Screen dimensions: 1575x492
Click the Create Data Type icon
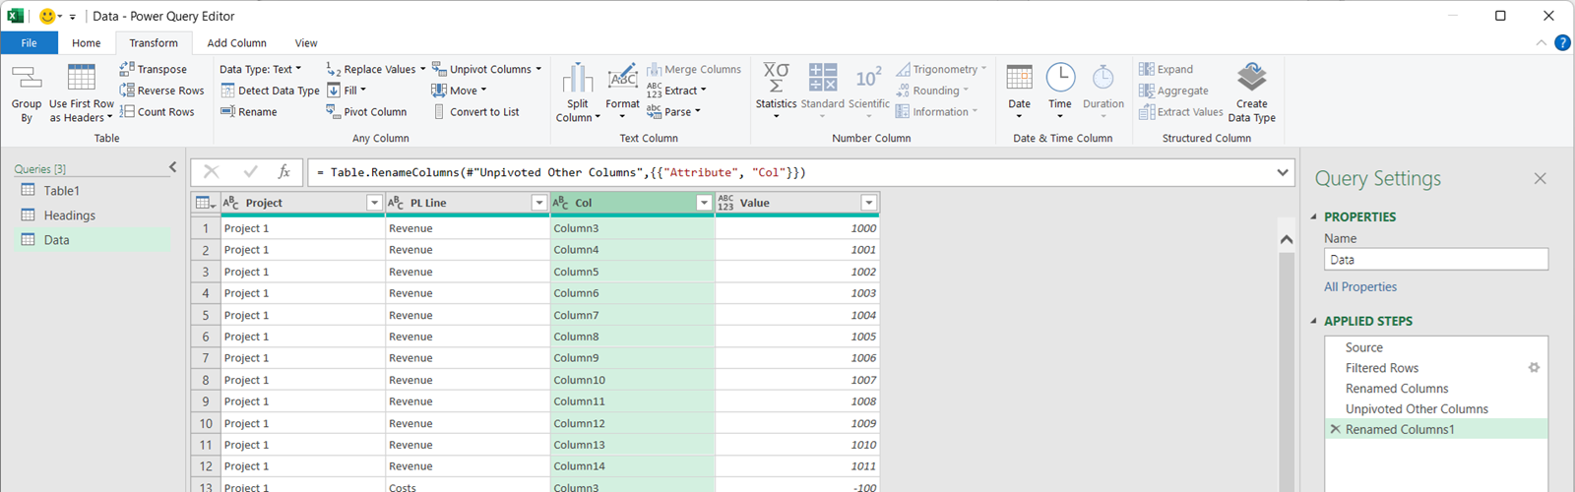point(1251,79)
